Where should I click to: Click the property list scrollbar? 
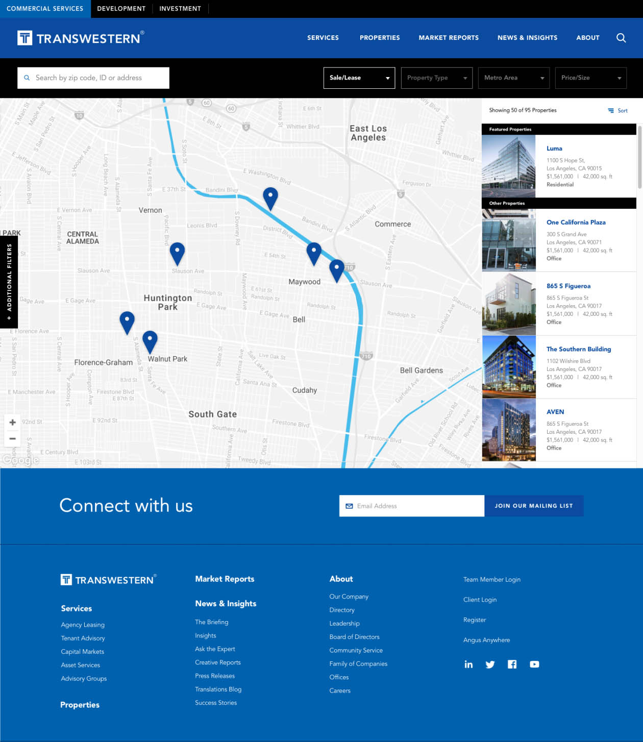pyautogui.click(x=639, y=158)
